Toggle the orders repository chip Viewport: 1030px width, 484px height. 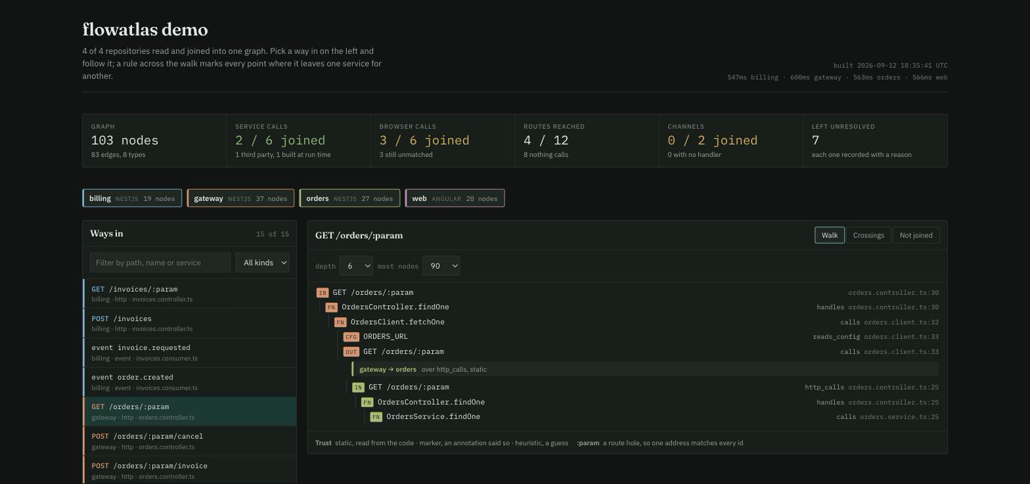point(349,198)
